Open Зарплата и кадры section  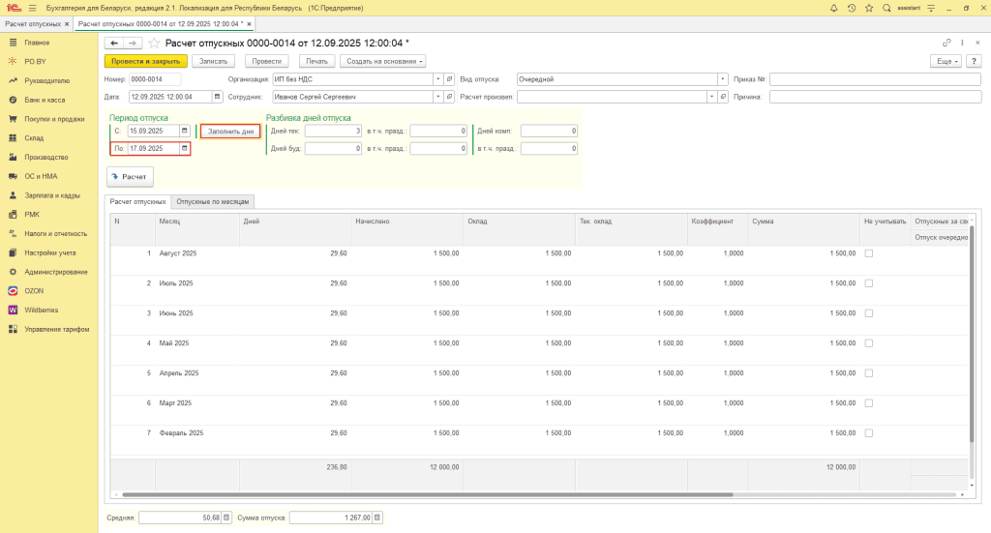52,195
